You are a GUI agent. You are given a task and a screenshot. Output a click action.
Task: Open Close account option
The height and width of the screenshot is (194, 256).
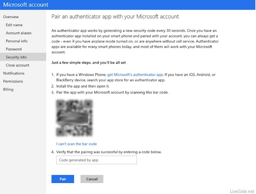tap(17, 65)
